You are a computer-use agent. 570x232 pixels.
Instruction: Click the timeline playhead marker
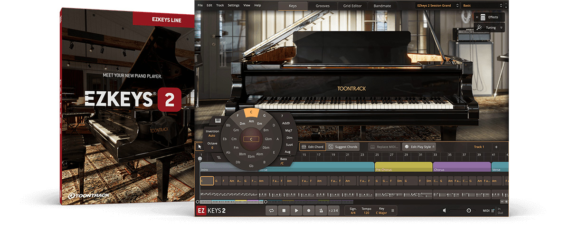click(200, 159)
